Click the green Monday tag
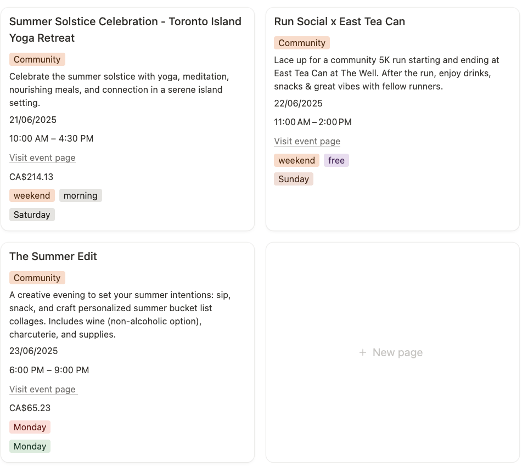This screenshot has height=472, width=528. 30,446
